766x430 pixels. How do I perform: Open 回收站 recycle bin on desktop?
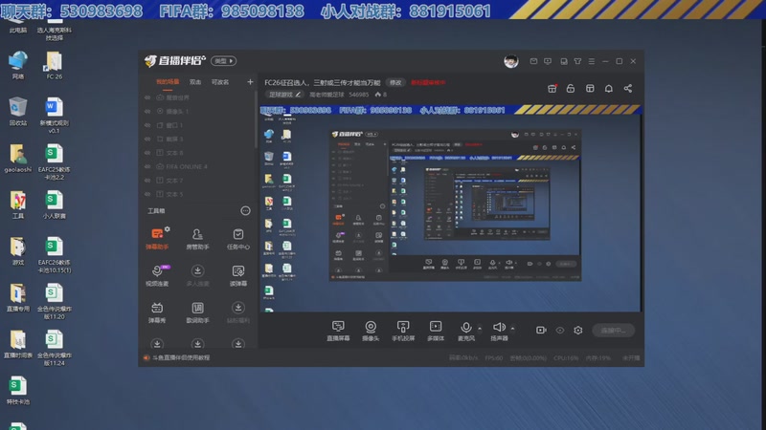click(x=18, y=112)
